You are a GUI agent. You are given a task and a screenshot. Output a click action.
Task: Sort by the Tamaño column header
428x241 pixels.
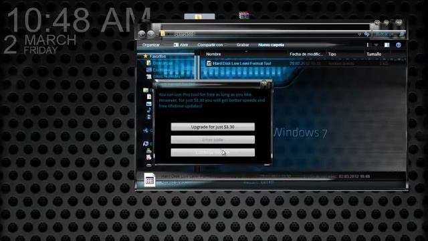click(374, 54)
